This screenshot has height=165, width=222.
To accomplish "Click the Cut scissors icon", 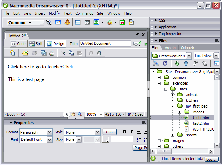I will pyautogui.click(x=63, y=53).
